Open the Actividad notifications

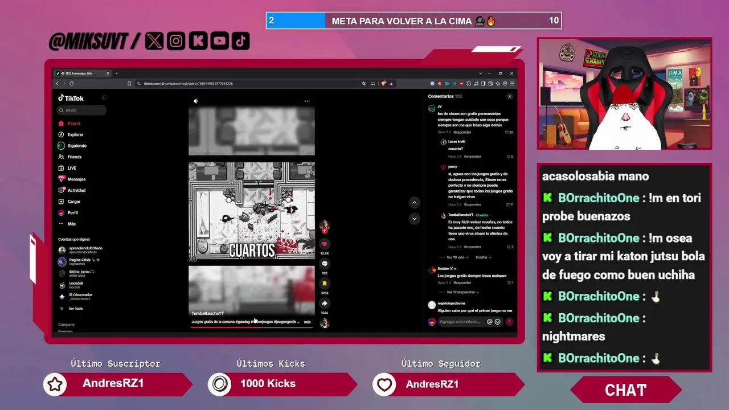72,190
